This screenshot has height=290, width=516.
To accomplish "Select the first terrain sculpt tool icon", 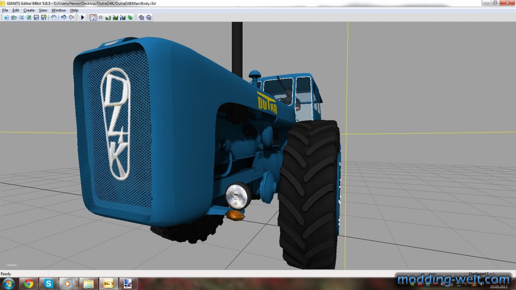I will [108, 17].
